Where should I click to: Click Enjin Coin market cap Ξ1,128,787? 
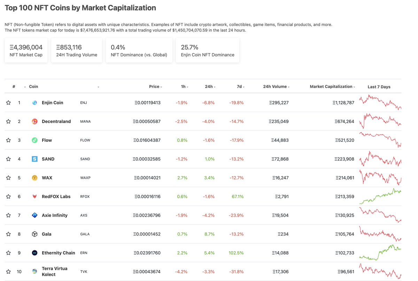(x=343, y=103)
